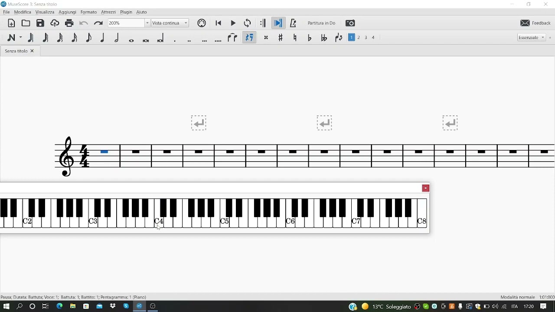Select Voice 1
This screenshot has height=312, width=555.
352,38
